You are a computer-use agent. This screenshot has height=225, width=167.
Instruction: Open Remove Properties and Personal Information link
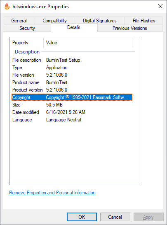pyautogui.click(x=52, y=193)
